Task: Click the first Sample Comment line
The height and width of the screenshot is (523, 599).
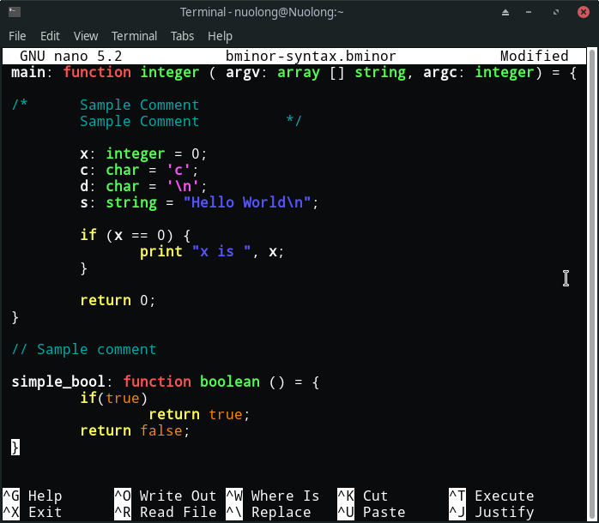Action: [x=139, y=105]
